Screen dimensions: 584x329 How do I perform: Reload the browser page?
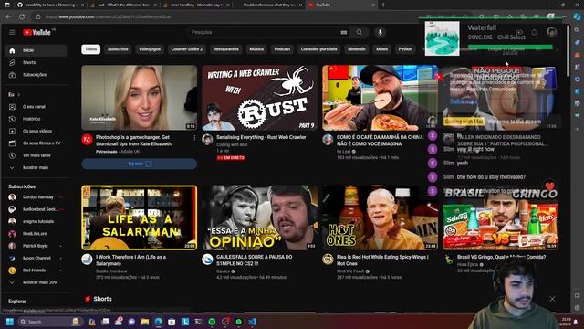[x=22, y=16]
